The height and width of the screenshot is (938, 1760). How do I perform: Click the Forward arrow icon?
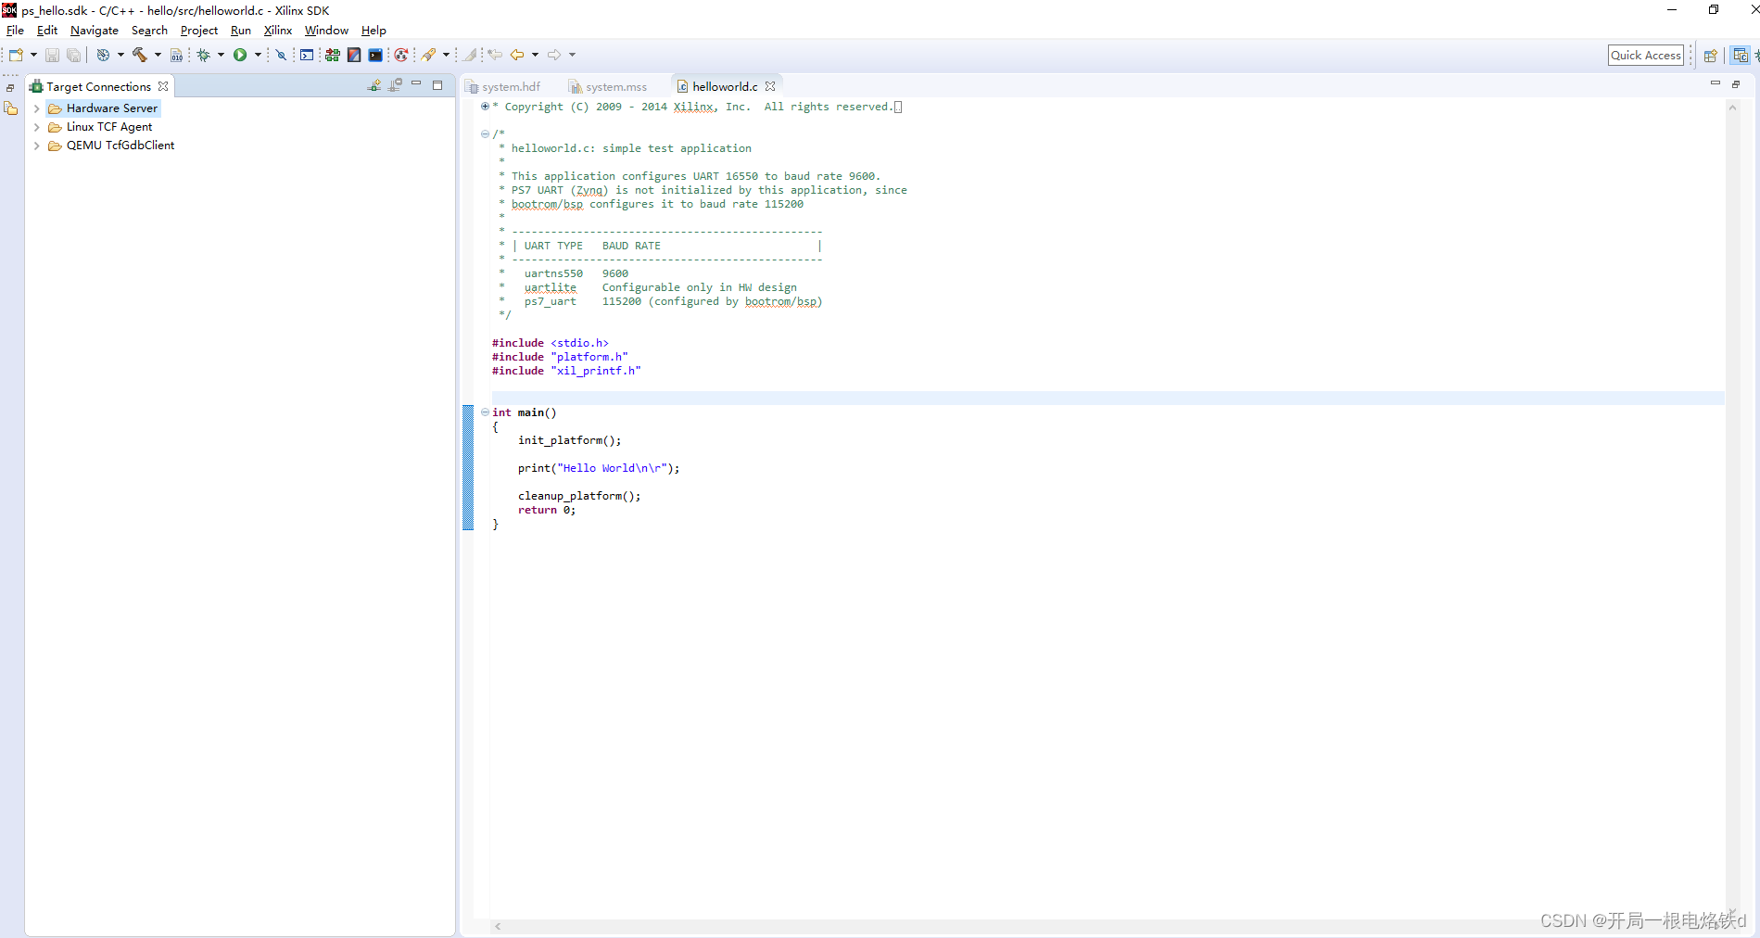[x=554, y=55]
